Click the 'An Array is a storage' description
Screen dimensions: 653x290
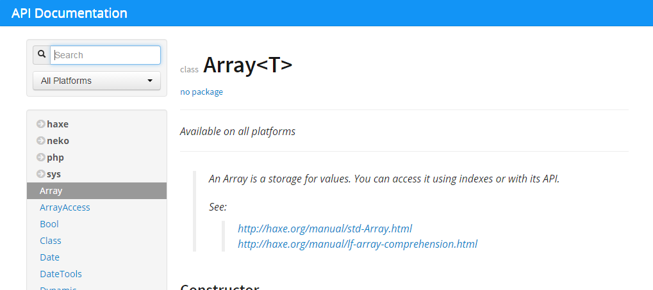coord(384,179)
